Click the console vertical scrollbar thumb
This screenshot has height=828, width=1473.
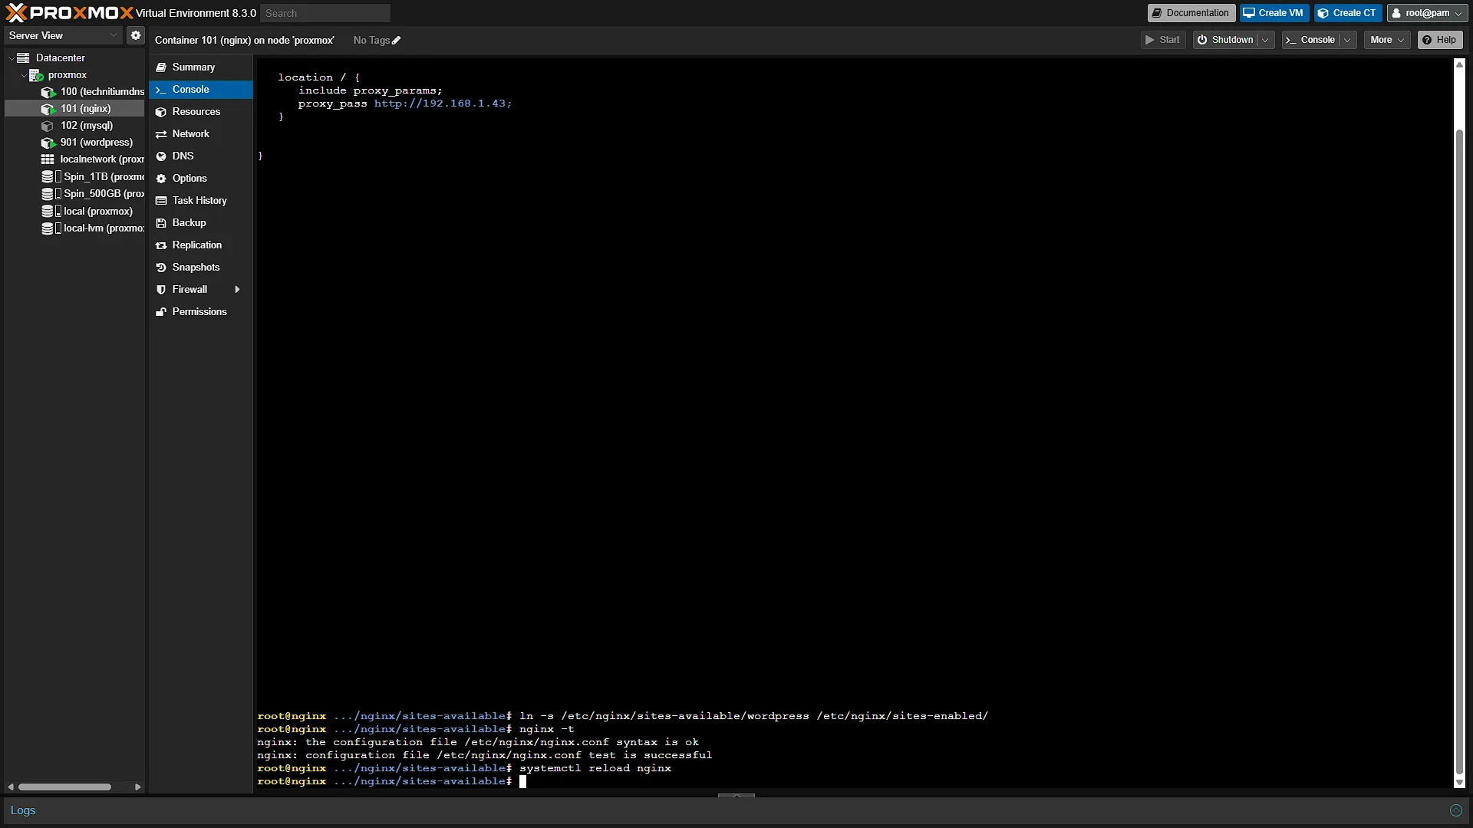coord(1459,452)
